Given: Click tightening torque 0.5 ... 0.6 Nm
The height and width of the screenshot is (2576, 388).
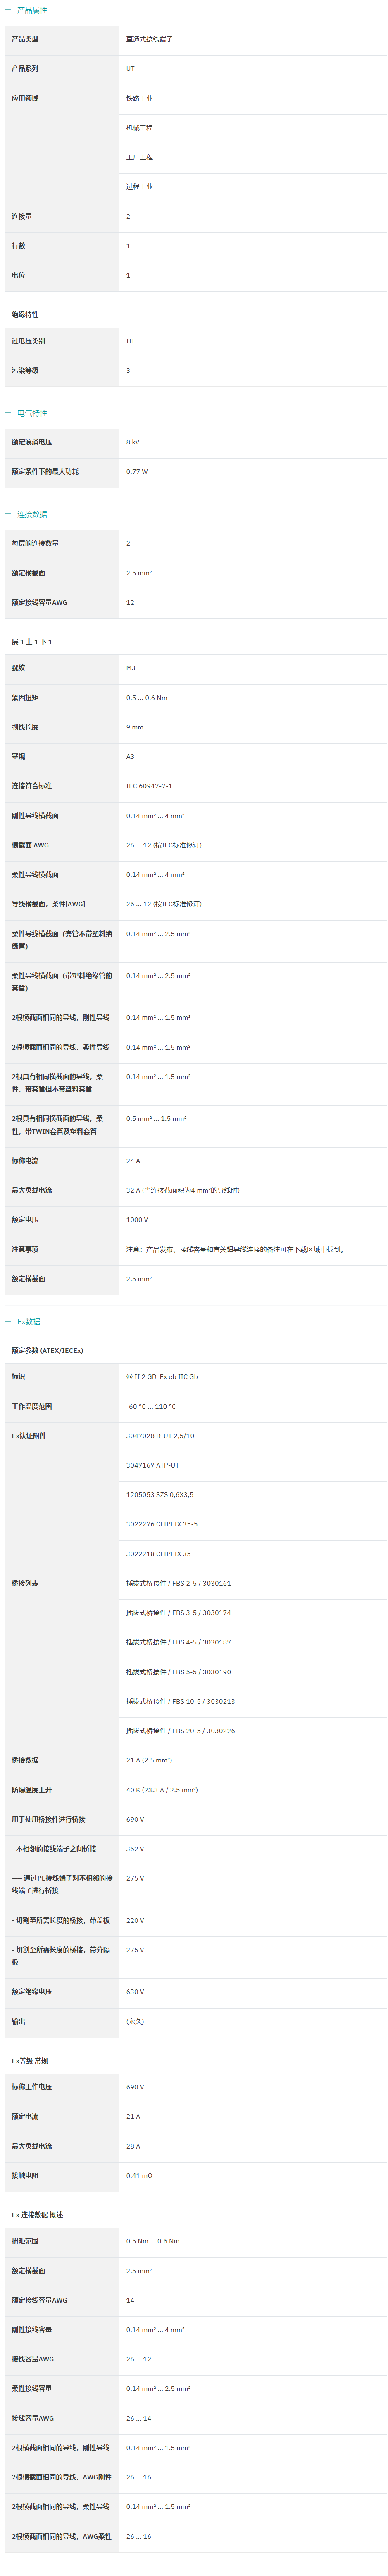Looking at the screenshot, I should click(x=147, y=698).
